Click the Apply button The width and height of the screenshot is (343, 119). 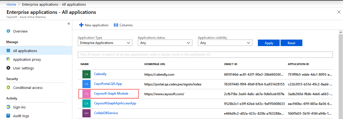[269, 43]
